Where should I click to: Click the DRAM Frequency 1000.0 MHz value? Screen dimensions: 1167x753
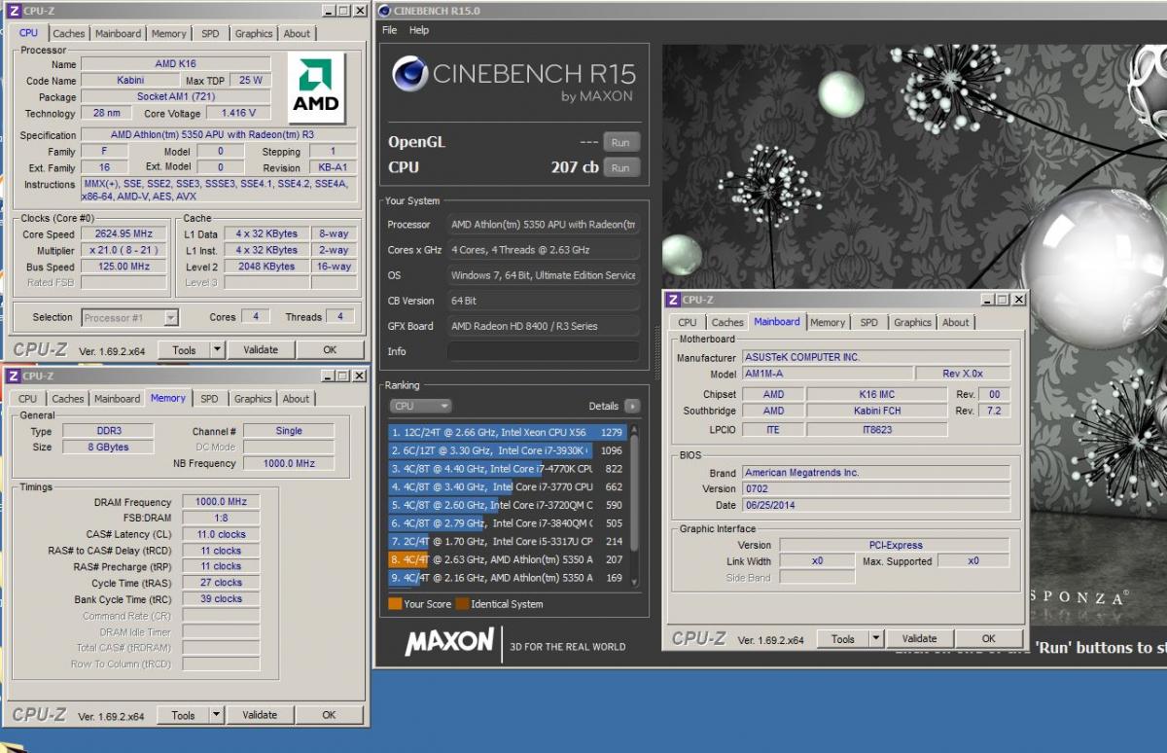pyautogui.click(x=221, y=502)
